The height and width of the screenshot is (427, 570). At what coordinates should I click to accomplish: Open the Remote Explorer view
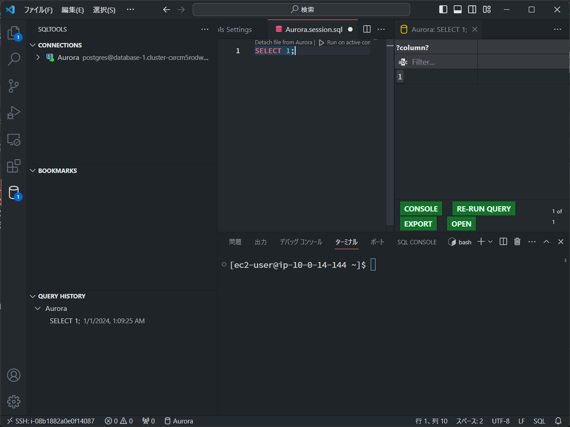point(14,140)
